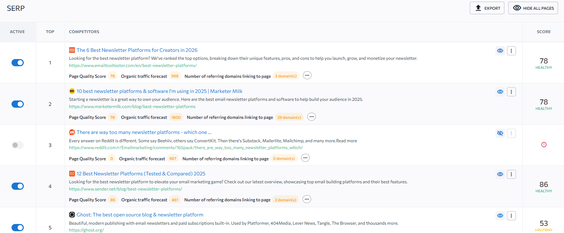Viewport: 564px width, 233px height.
Task: Open the marketermilk.com URL link
Action: click(x=132, y=107)
